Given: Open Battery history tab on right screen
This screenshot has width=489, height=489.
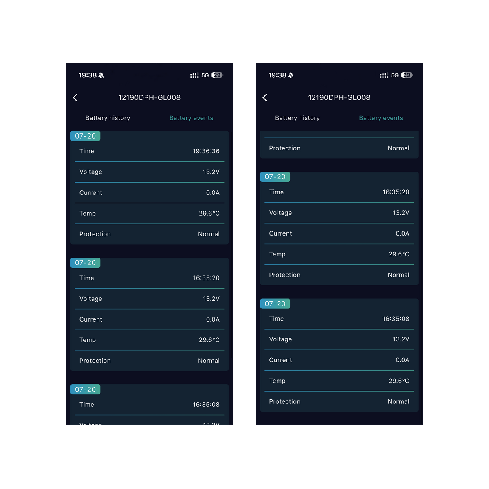Looking at the screenshot, I should coord(297,118).
